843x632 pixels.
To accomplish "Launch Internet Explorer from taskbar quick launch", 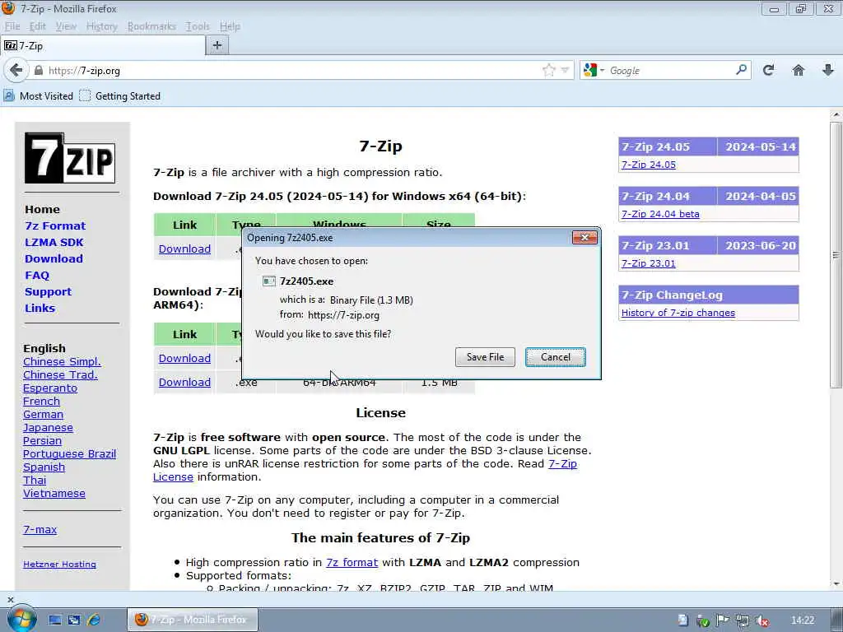I will click(x=94, y=620).
